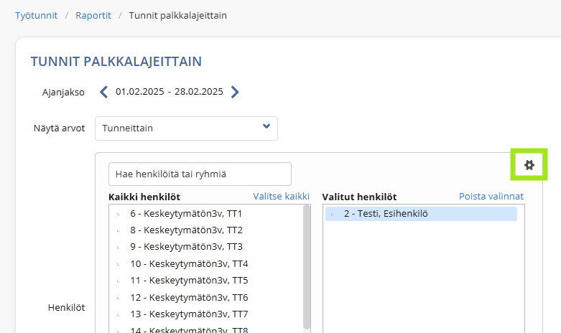561x333 pixels.
Task: Go to the previous period with left chevron
Action: point(103,92)
